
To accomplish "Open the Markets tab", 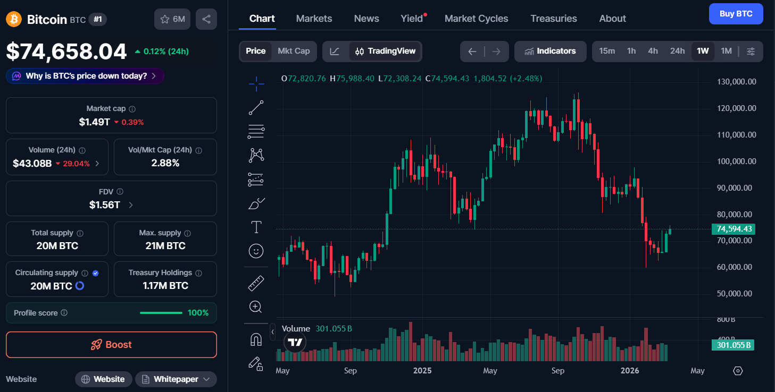I will 314,19.
